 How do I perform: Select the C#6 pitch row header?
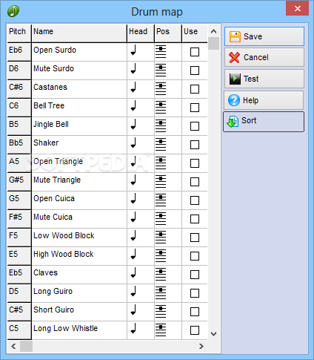tap(19, 89)
